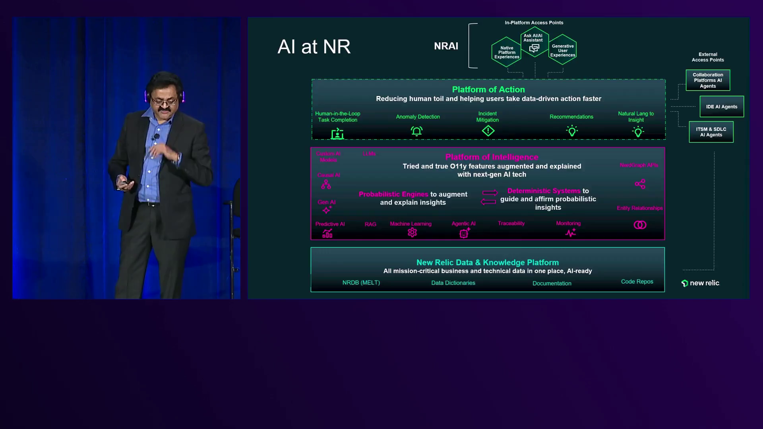763x429 pixels.
Task: Click the 'RAG' label
Action: point(370,224)
